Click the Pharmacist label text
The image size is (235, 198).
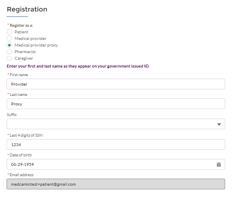pos(25,52)
